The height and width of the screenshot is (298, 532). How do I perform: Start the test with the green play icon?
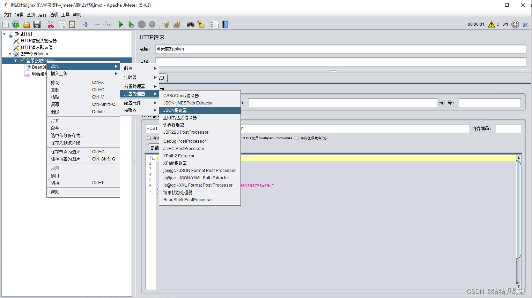pyautogui.click(x=121, y=24)
